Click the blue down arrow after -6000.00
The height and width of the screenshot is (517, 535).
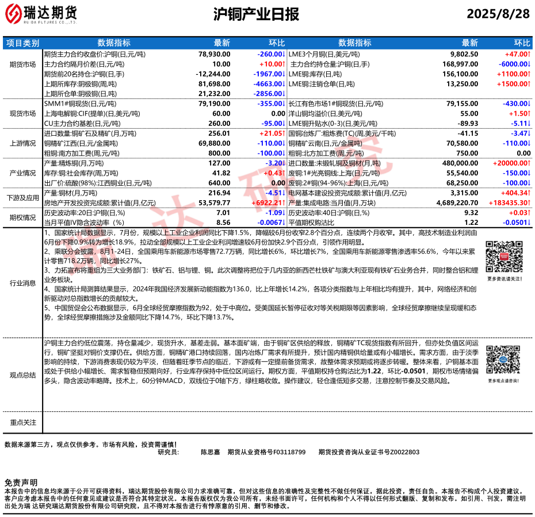(529, 64)
